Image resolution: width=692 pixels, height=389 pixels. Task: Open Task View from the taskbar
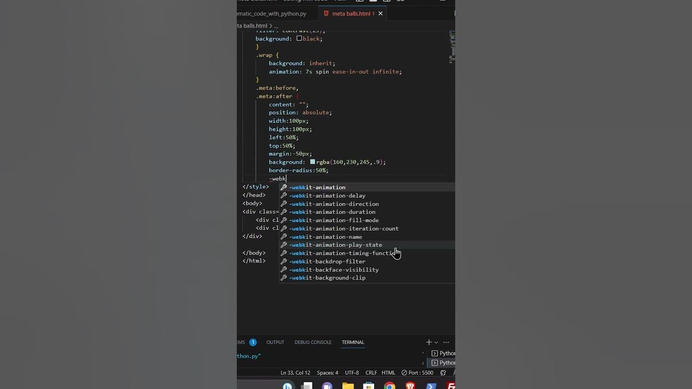point(307,386)
